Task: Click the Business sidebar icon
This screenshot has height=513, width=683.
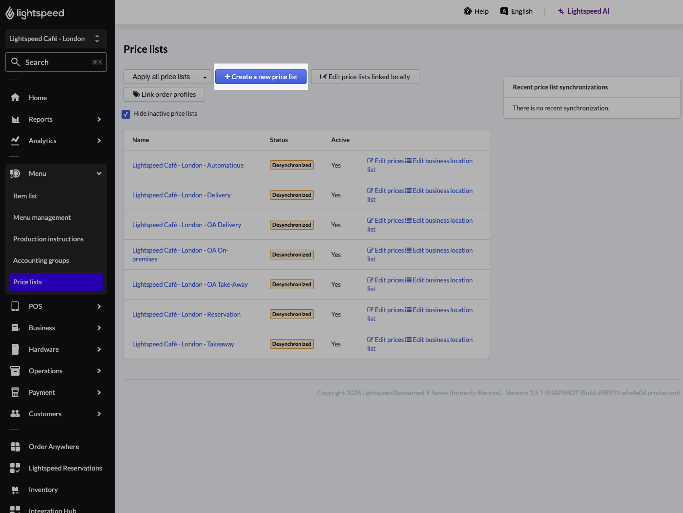Action: pos(15,328)
